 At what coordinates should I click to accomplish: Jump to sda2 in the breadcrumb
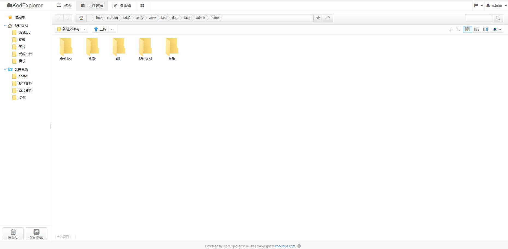[x=127, y=18]
